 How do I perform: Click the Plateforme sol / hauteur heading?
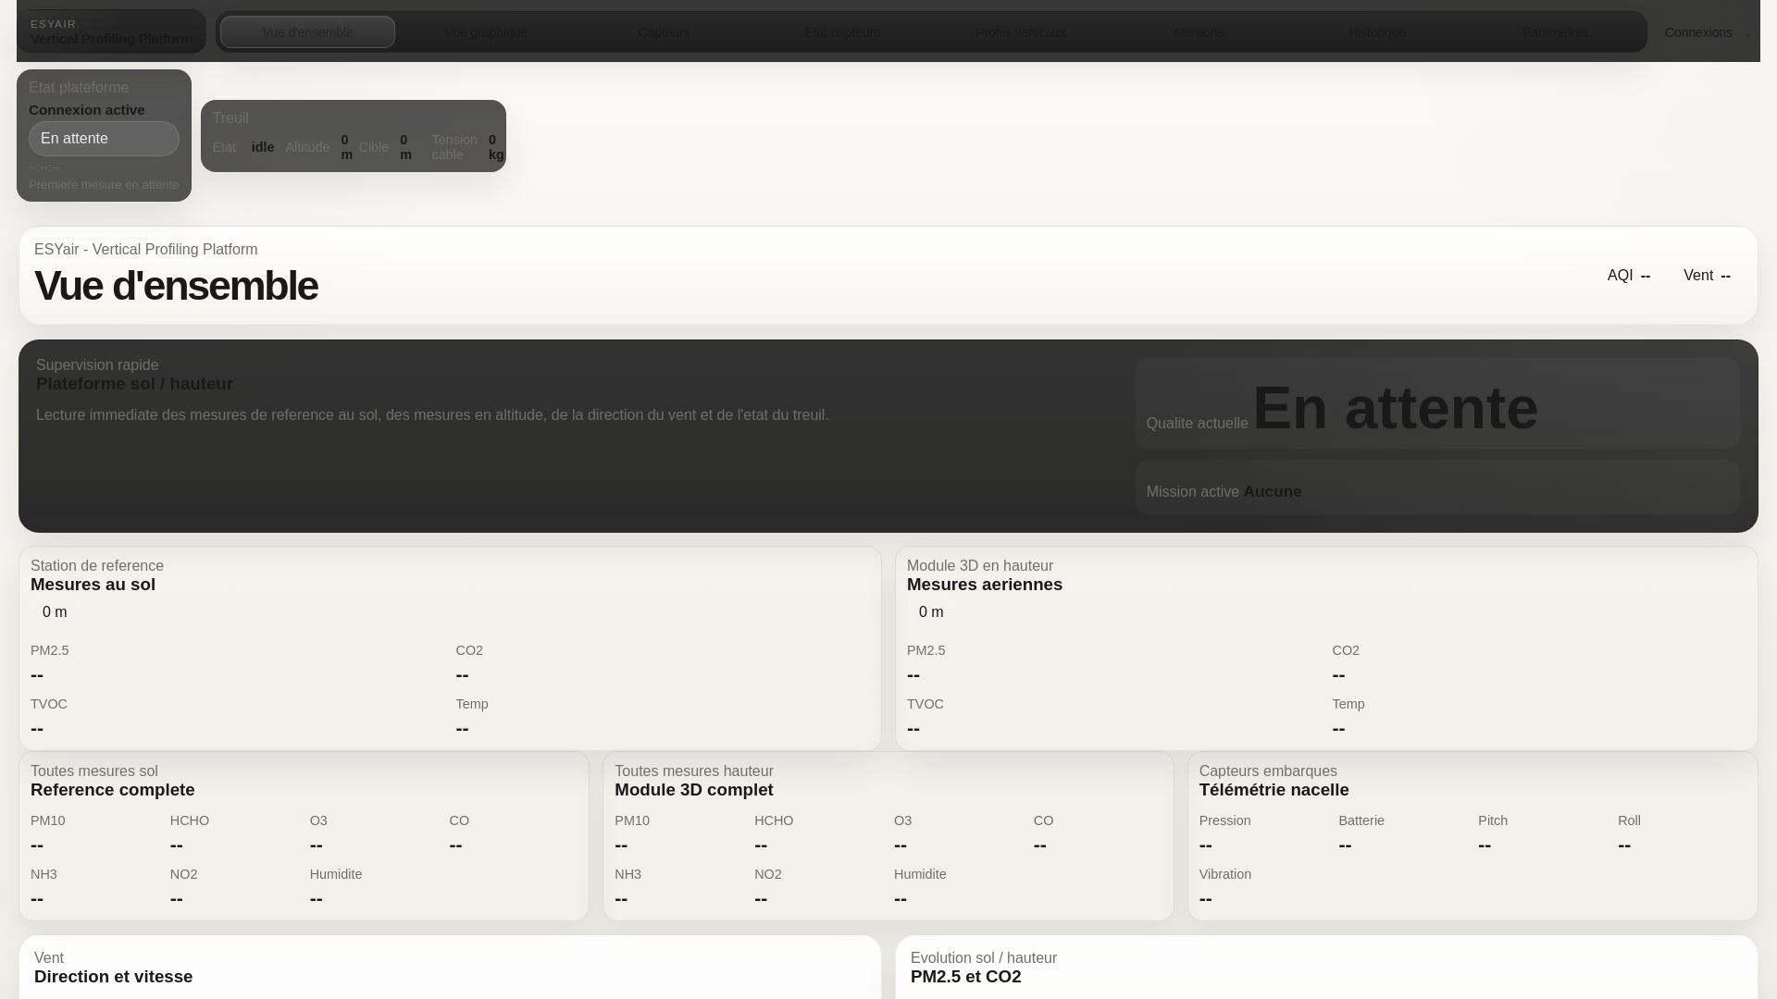pos(134,384)
